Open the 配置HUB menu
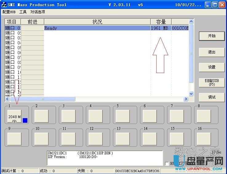The width and height of the screenshot is (227, 174). click(9, 12)
